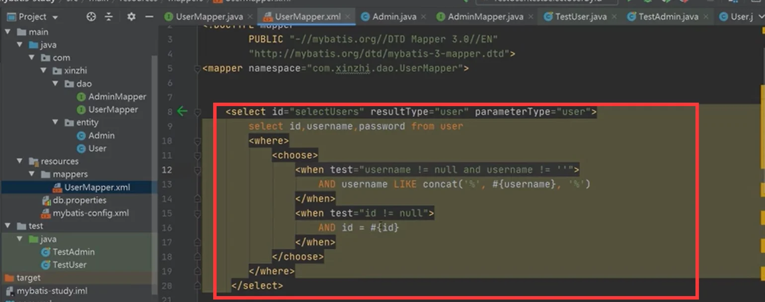
Task: Close the TestAdmin.java tab
Action: pyautogui.click(x=705, y=17)
